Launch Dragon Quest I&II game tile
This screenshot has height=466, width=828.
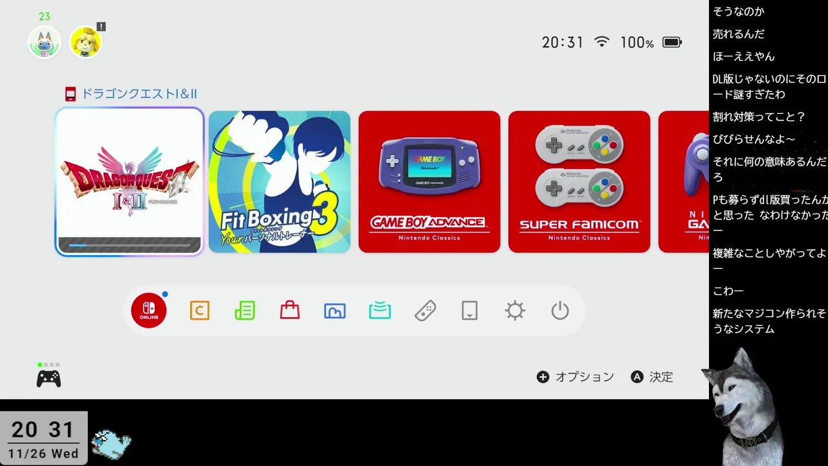[129, 182]
